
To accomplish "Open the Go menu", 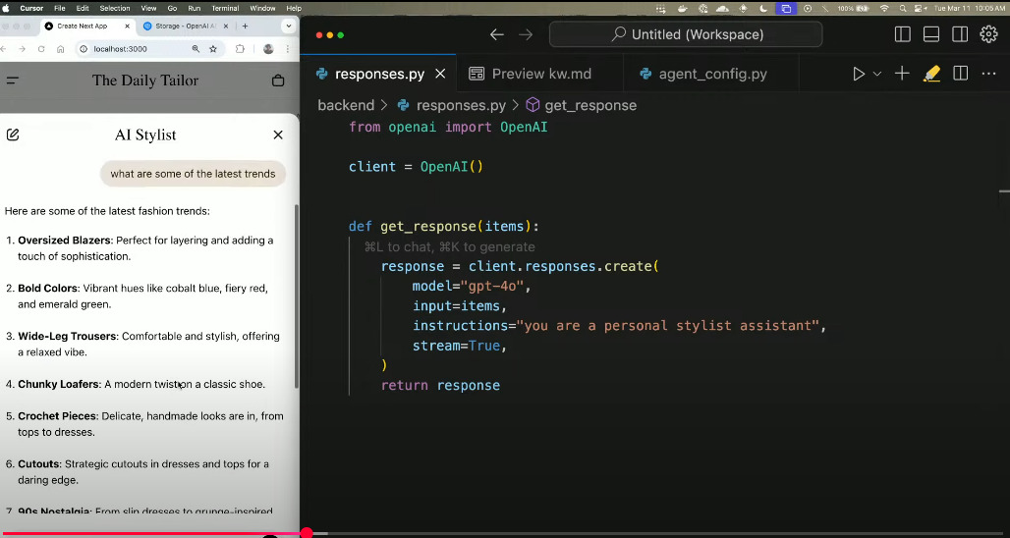I will point(172,9).
